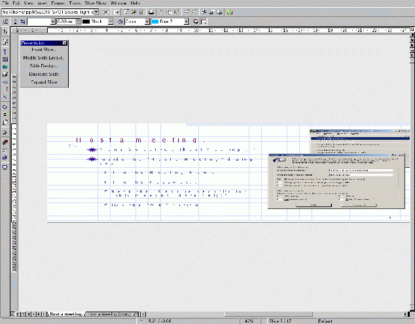Click the Interaction icon in left toolbar
415x324 pixels.
(5, 149)
